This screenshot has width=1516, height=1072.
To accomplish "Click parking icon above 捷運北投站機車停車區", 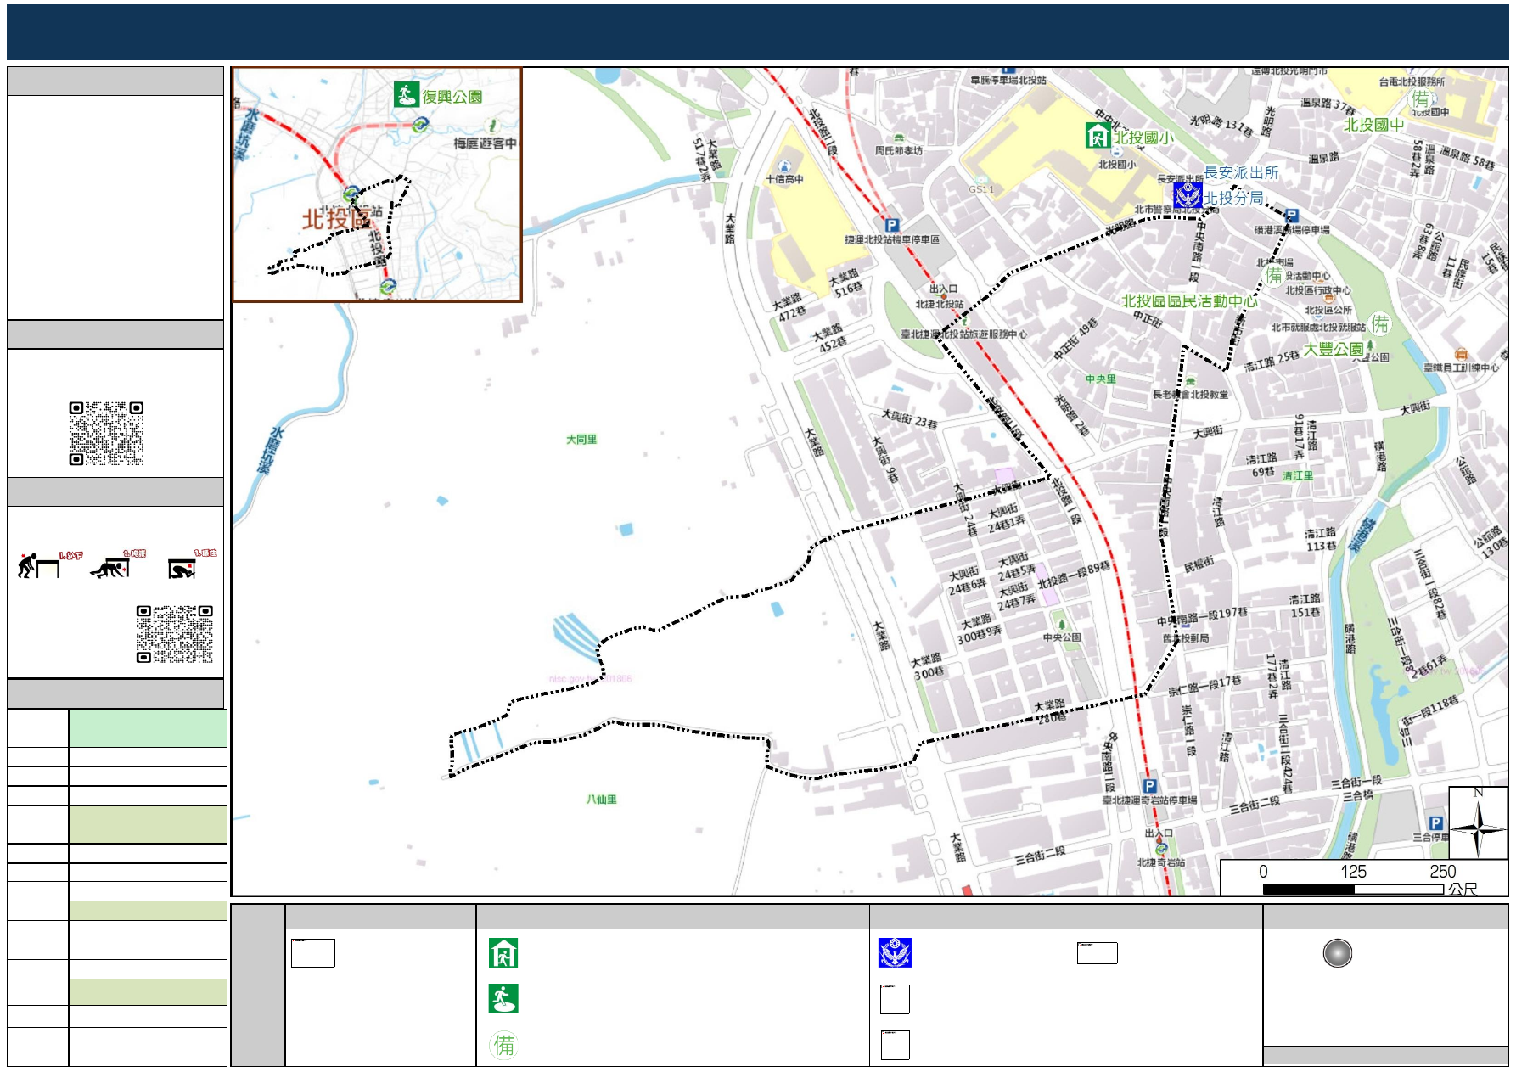I will coord(891,225).
